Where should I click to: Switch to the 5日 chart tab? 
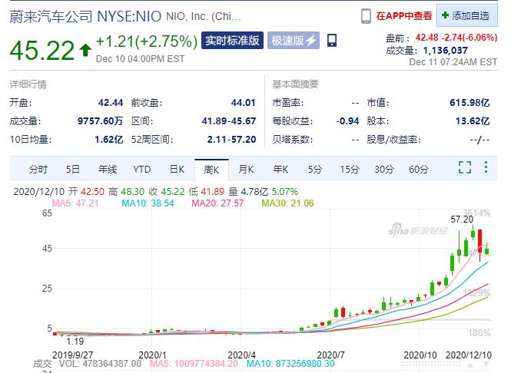click(73, 170)
